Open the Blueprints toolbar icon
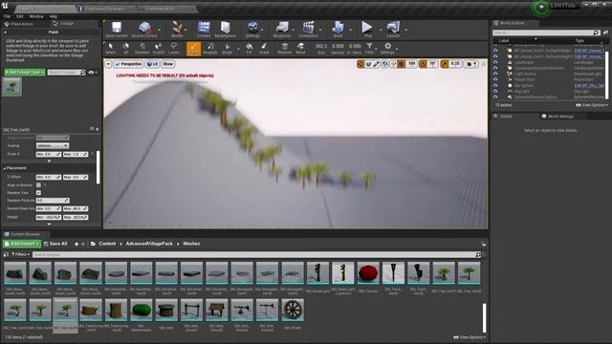This screenshot has width=612, height=344. pos(282,30)
